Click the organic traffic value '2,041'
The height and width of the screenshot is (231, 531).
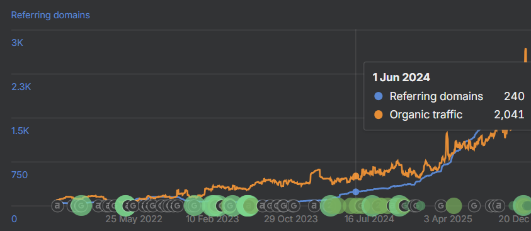coord(509,115)
